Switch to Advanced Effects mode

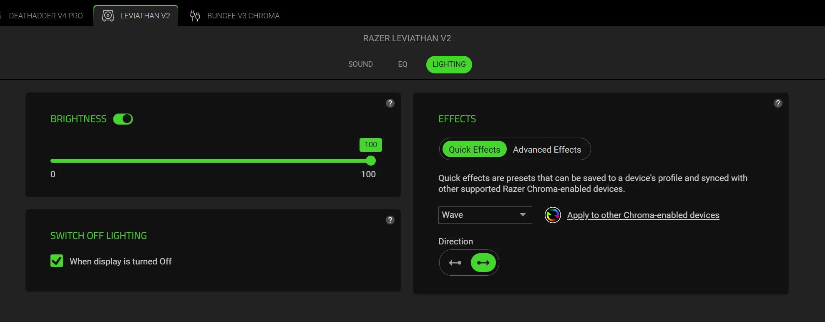point(547,149)
